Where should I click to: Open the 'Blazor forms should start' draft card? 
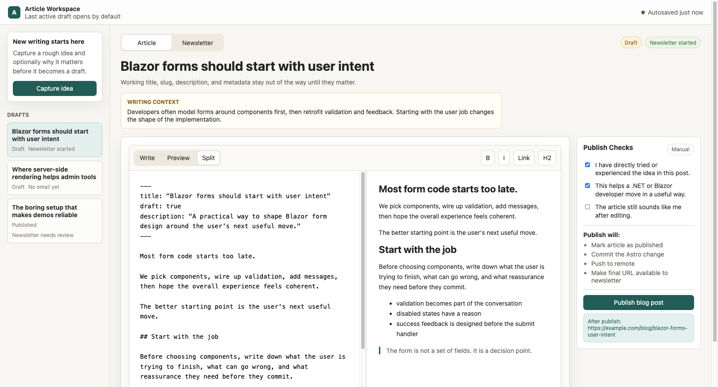pyautogui.click(x=55, y=140)
